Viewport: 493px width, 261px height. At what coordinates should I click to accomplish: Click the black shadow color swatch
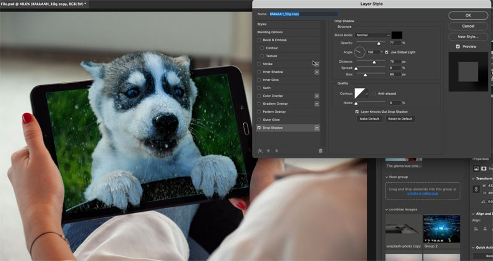click(x=397, y=35)
